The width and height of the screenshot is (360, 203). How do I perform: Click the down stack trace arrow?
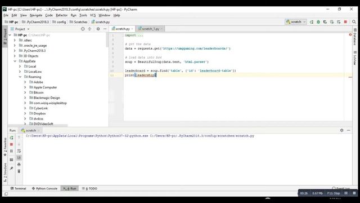[19, 144]
